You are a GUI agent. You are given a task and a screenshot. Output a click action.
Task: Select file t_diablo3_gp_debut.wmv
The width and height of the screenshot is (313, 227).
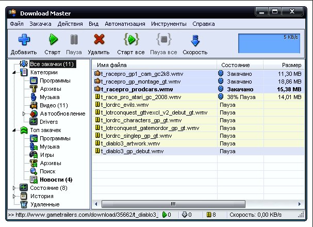click(x=132, y=151)
